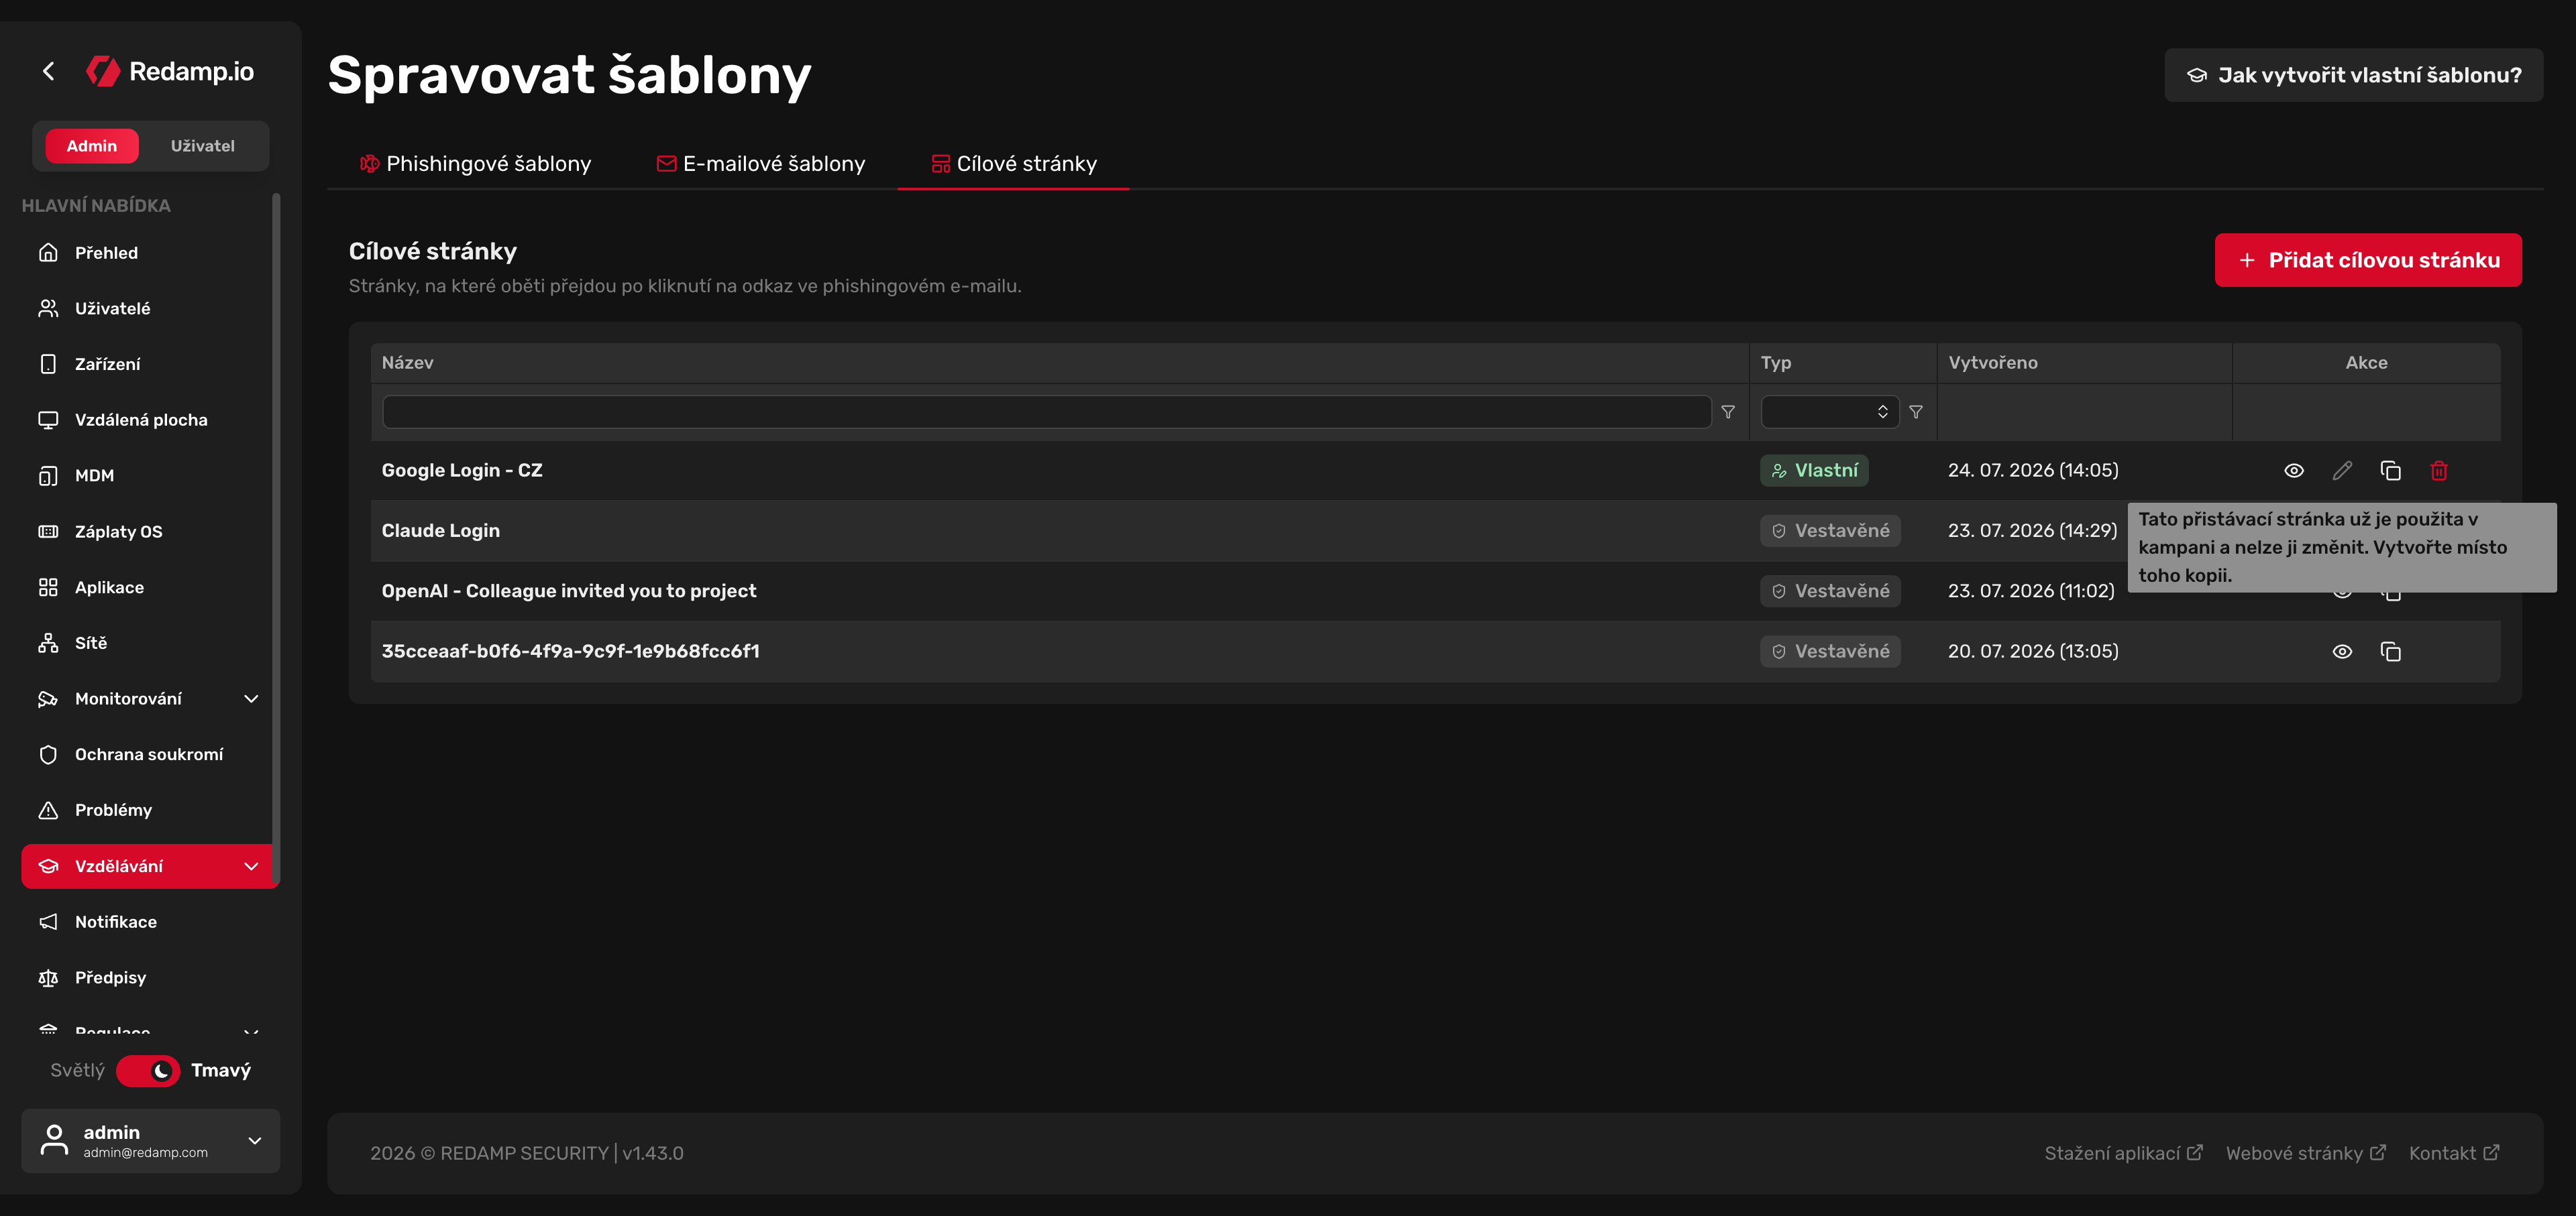Click OpenAI - Colleague invited you to project
The image size is (2576, 1216).
click(569, 591)
